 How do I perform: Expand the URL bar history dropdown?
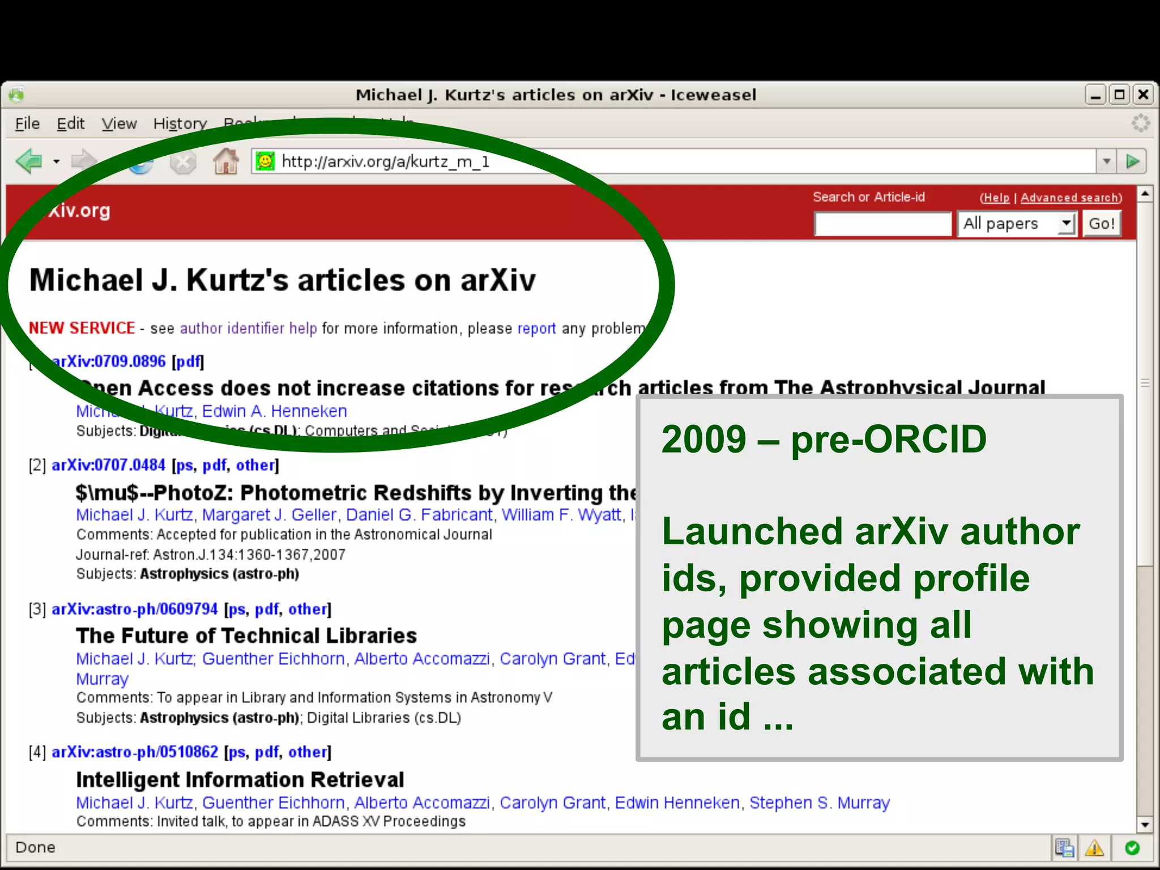[x=1106, y=162]
